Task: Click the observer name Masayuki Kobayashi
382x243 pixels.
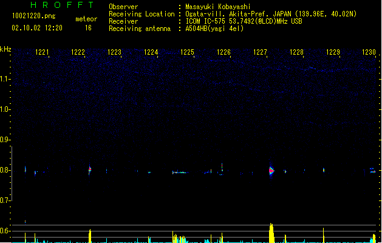Action: click(x=218, y=7)
